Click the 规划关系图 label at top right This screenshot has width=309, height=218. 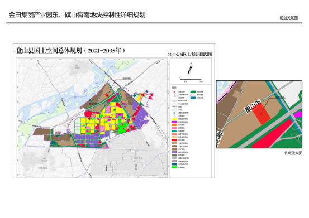(288, 18)
